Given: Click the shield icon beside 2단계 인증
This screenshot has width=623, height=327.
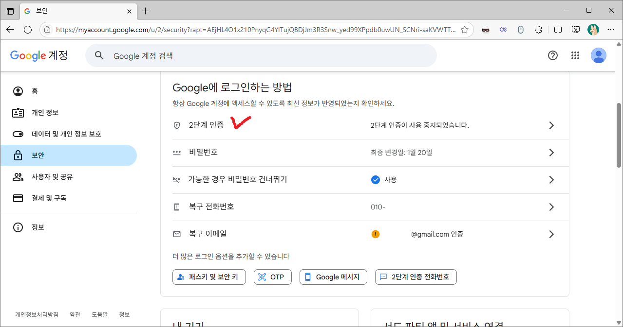Looking at the screenshot, I should coord(177,125).
